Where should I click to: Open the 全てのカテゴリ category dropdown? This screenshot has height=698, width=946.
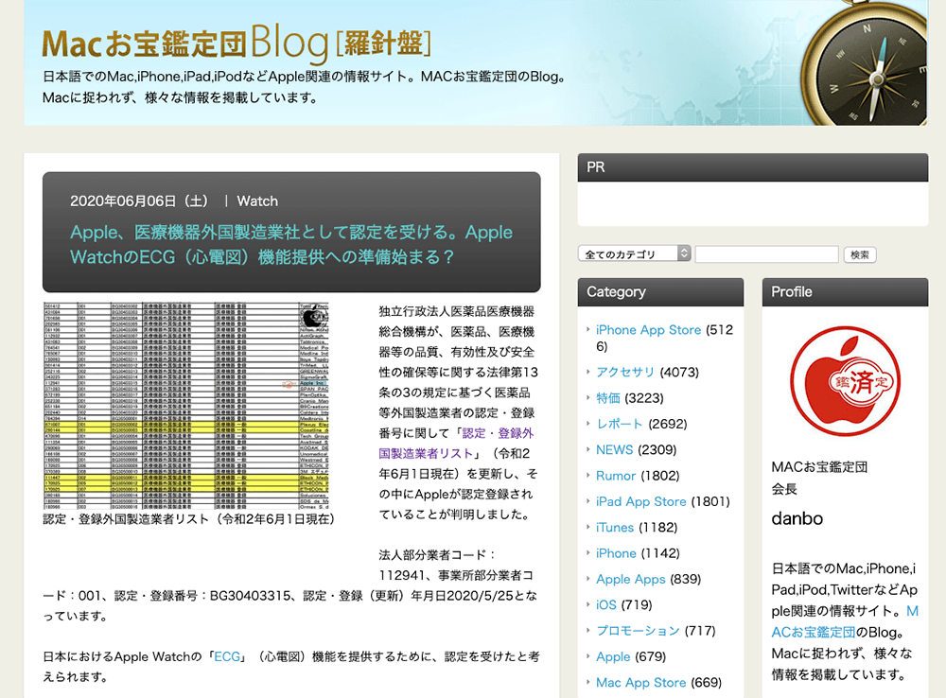[635, 253]
